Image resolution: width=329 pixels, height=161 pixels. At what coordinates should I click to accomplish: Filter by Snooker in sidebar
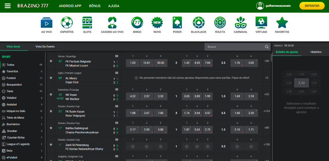(x=22, y=131)
